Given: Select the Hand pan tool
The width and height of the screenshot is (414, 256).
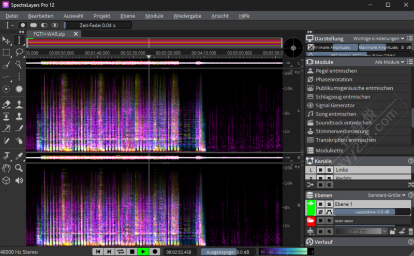Looking at the screenshot, I should [6, 168].
